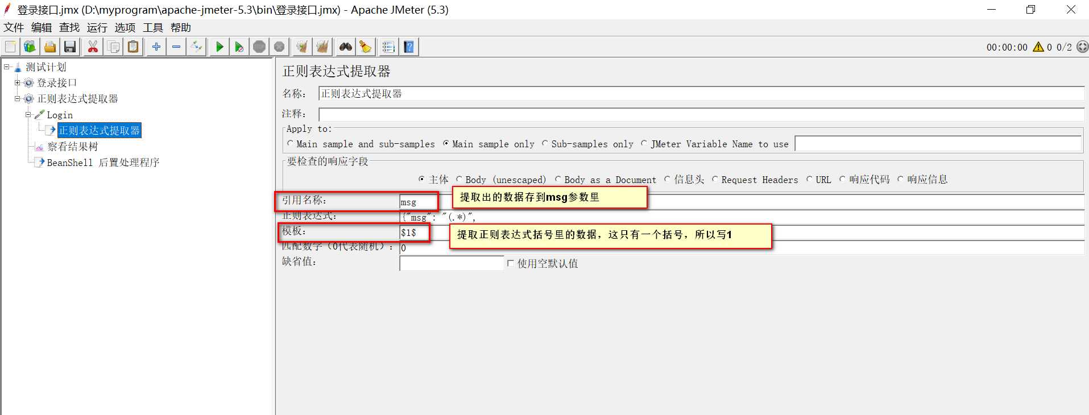The image size is (1089, 415).
Task: Select Sub-samples only radio
Action: point(545,144)
